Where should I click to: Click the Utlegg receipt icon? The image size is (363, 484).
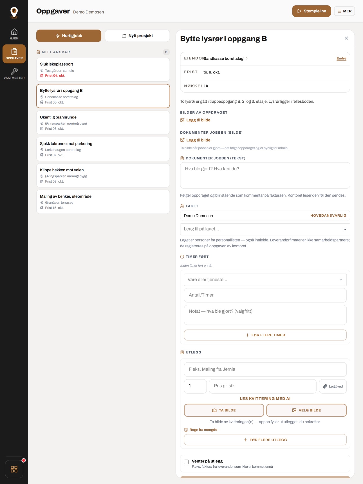[182, 352]
